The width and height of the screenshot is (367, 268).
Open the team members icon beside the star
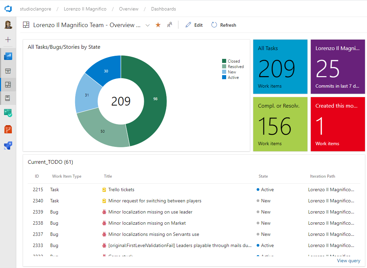[170, 25]
